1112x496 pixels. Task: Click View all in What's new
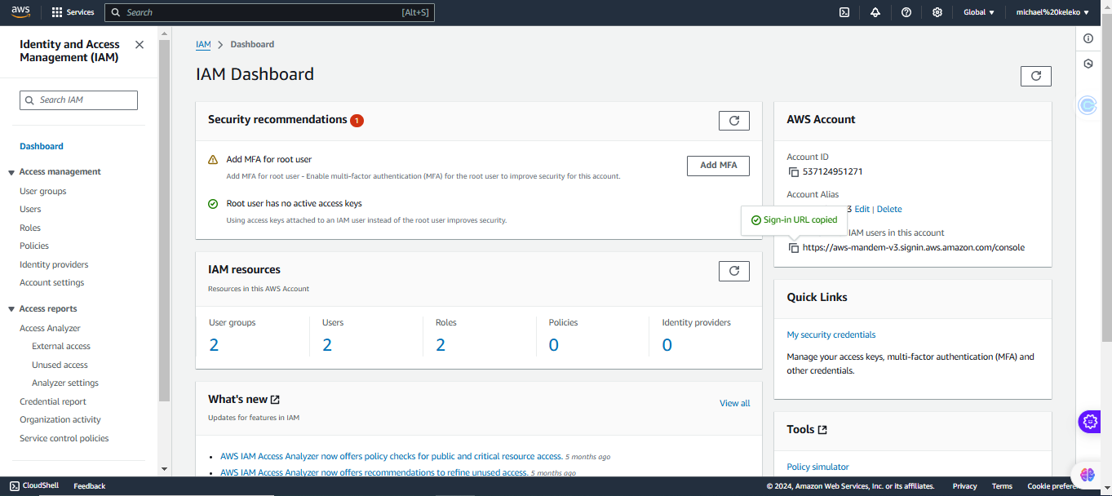(734, 403)
